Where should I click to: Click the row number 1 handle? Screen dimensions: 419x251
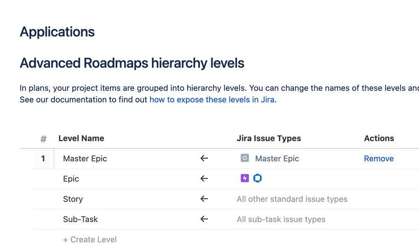point(43,159)
